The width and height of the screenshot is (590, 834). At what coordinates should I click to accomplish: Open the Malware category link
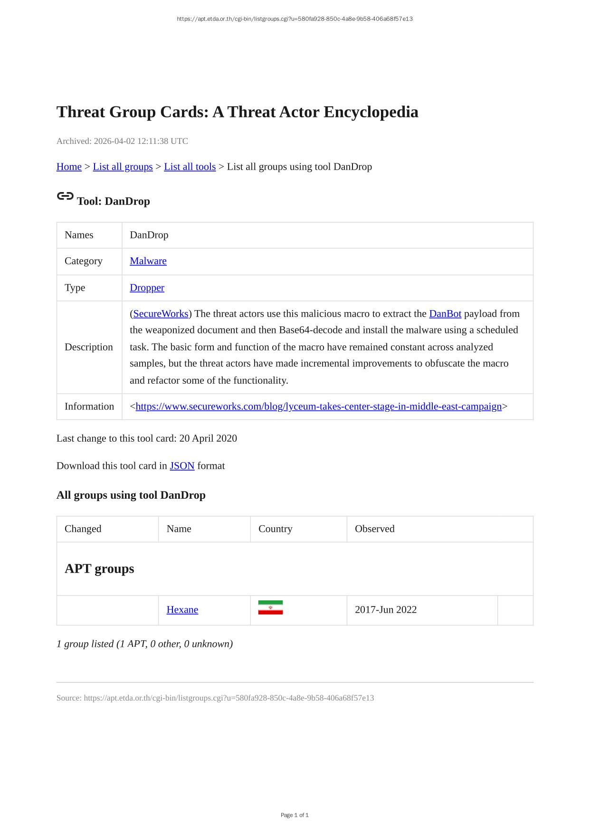tap(148, 261)
